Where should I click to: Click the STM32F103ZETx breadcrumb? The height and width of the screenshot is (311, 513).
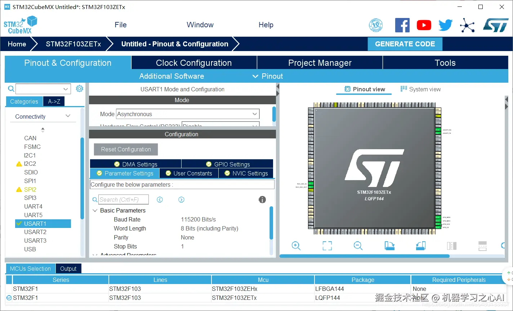(73, 44)
